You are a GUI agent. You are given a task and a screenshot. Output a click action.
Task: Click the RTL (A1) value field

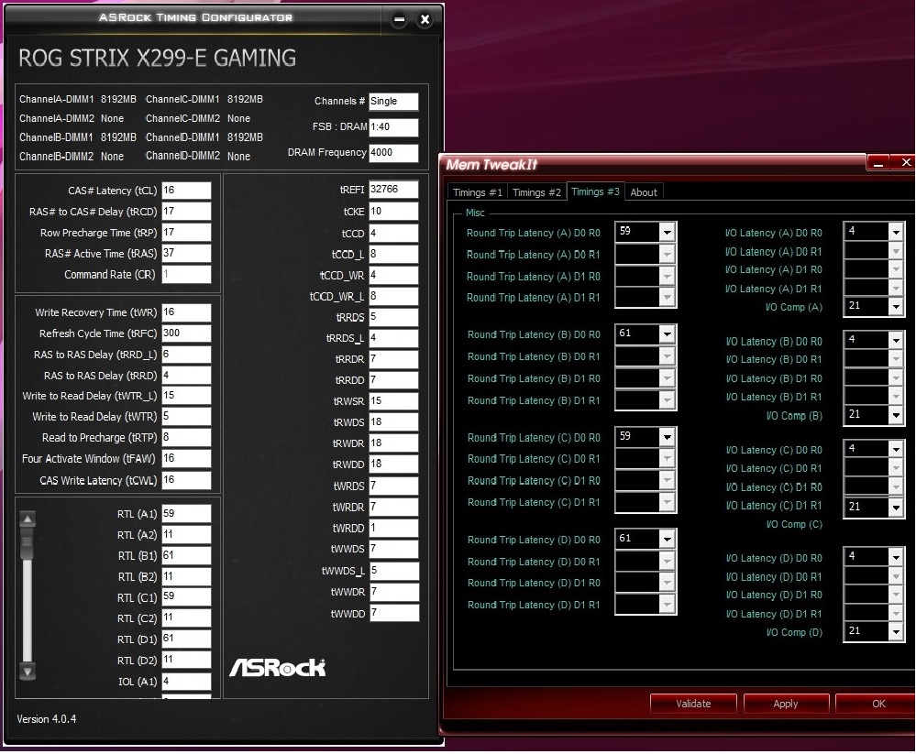coord(186,514)
